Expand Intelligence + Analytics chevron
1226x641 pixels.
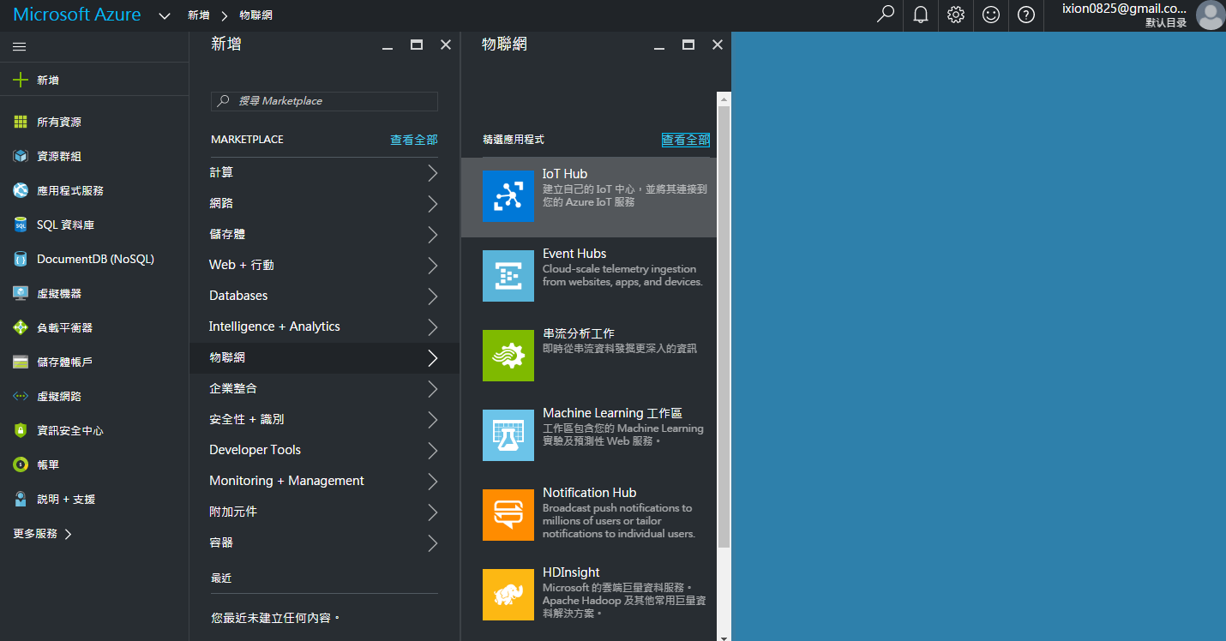click(x=432, y=327)
